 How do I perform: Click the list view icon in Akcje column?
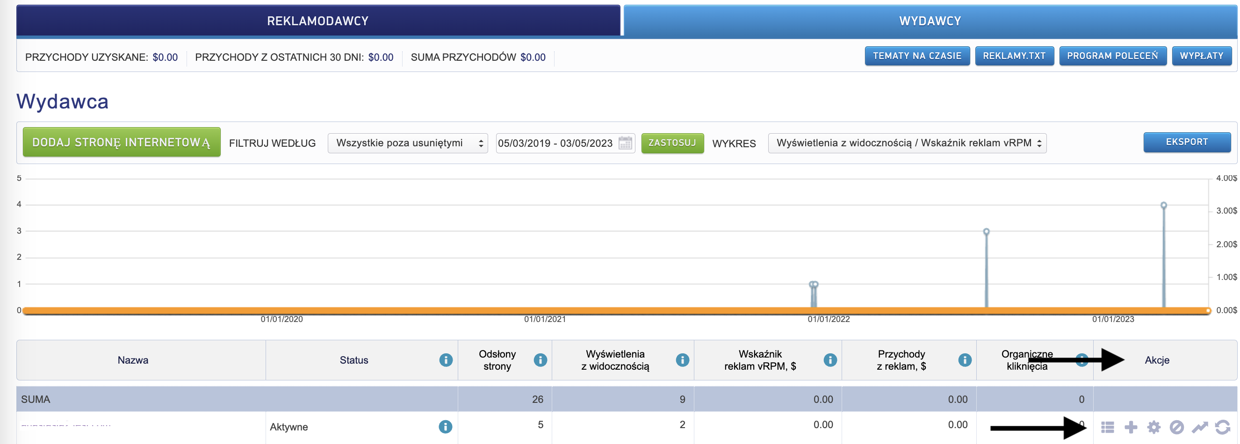tap(1107, 427)
